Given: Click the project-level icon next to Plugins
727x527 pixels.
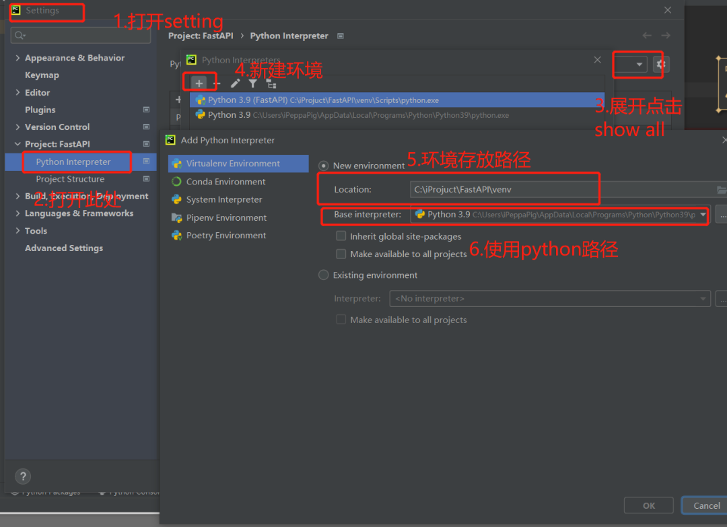Looking at the screenshot, I should click(x=147, y=110).
